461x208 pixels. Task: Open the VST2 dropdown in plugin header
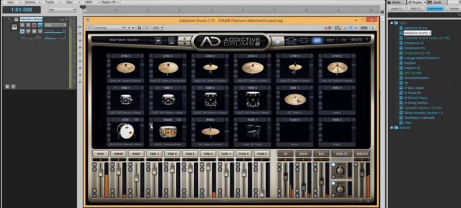pyautogui.click(x=157, y=28)
